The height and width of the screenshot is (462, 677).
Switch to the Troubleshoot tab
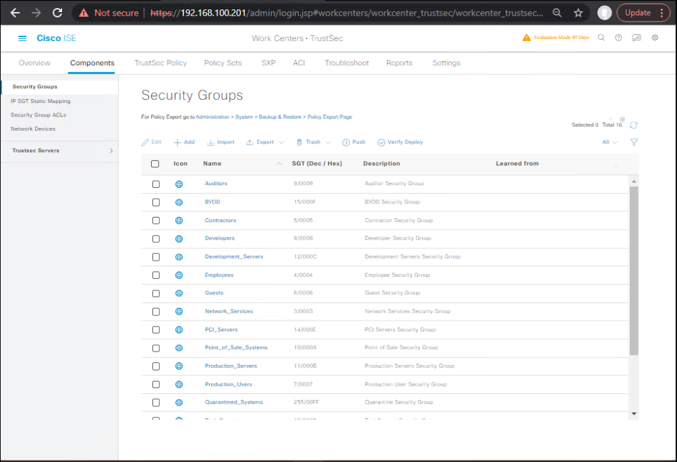coord(347,63)
